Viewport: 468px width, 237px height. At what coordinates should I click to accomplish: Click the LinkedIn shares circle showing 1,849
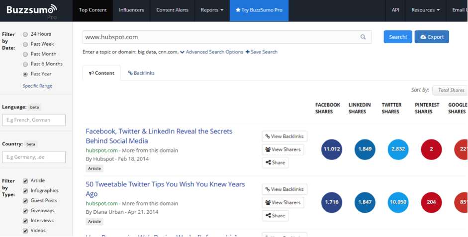click(x=365, y=149)
